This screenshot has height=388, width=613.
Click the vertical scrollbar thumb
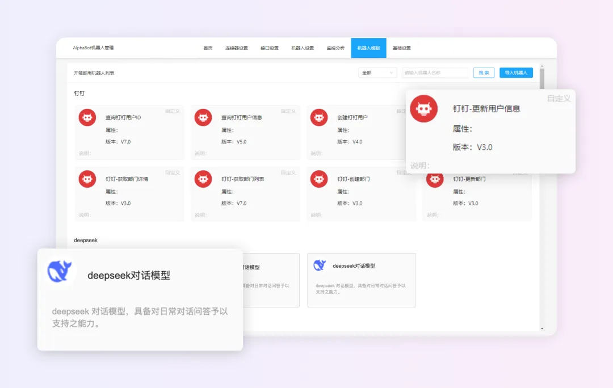[x=541, y=79]
